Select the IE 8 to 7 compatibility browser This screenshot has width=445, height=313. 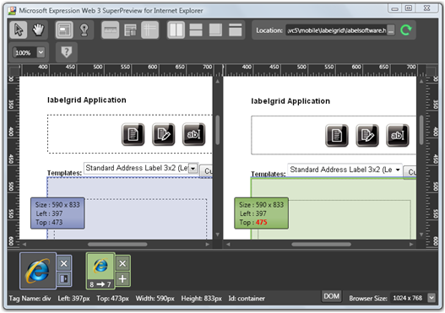pyautogui.click(x=100, y=271)
